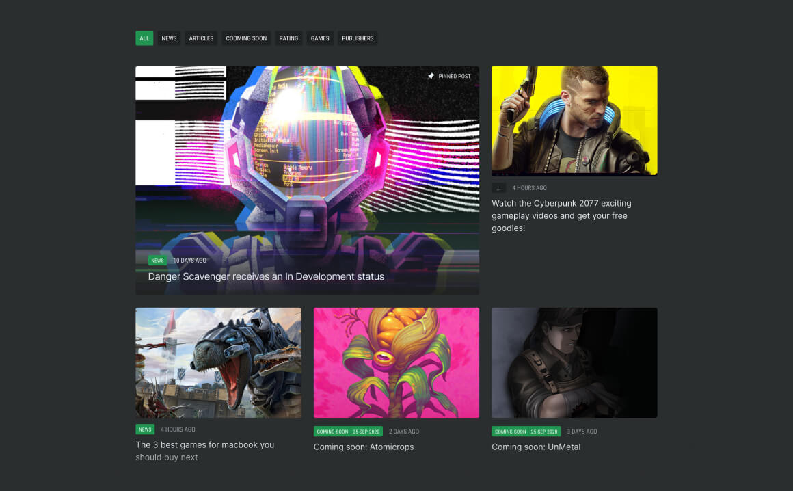Click the NEWS badge on the macbook games article
Screen dimensions: 793x491
[145, 429]
